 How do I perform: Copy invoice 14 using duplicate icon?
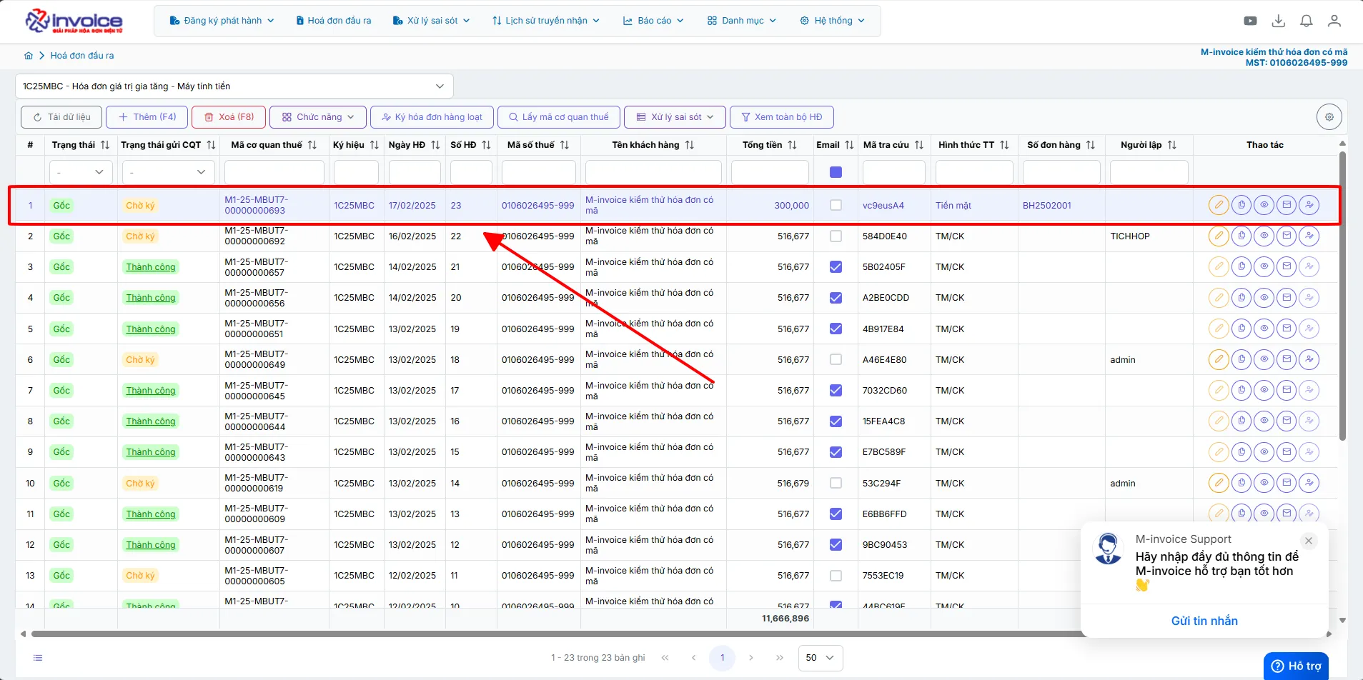point(1241,483)
